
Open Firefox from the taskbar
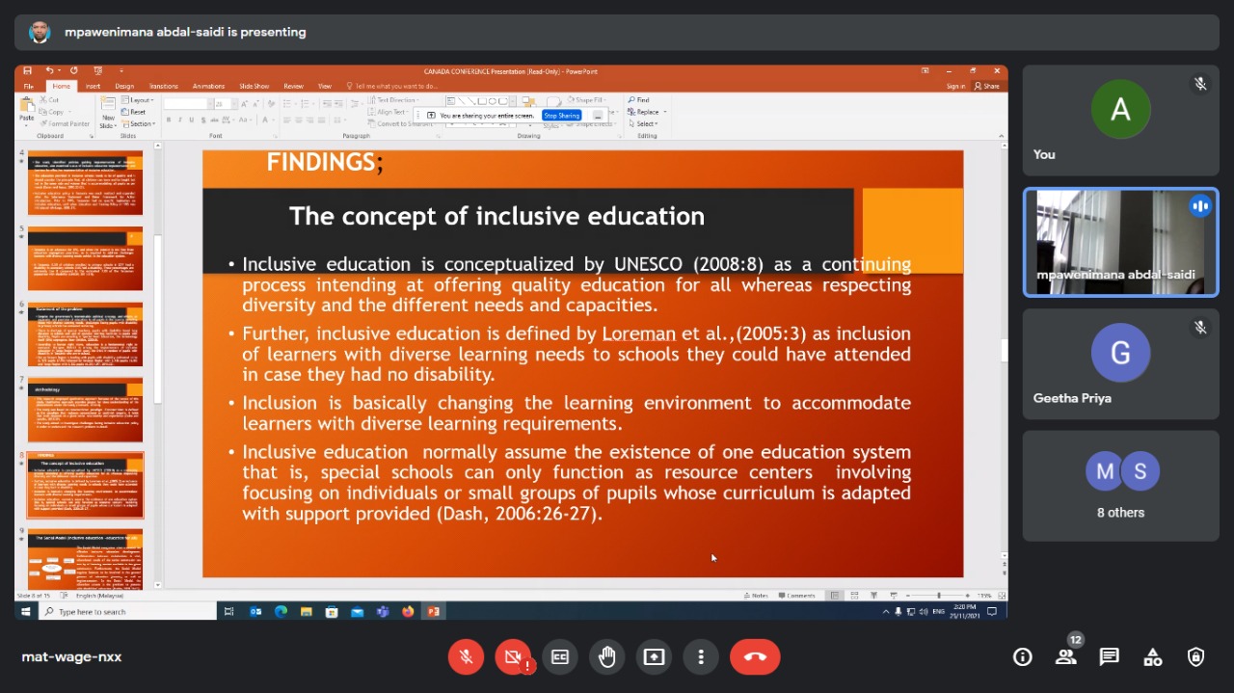click(x=408, y=611)
